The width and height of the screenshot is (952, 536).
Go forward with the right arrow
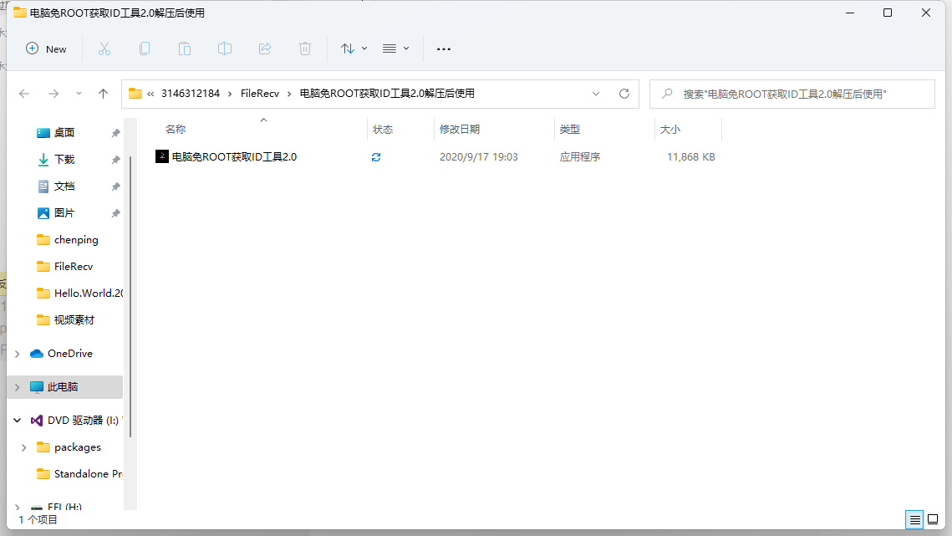(53, 94)
